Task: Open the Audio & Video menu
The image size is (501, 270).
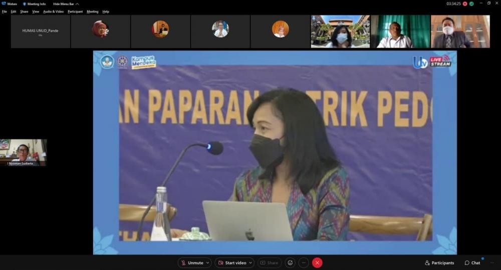Action: pos(54,11)
